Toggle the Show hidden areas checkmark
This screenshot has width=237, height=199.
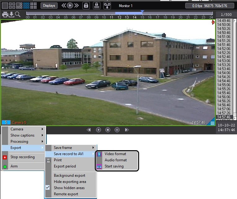[48, 188]
